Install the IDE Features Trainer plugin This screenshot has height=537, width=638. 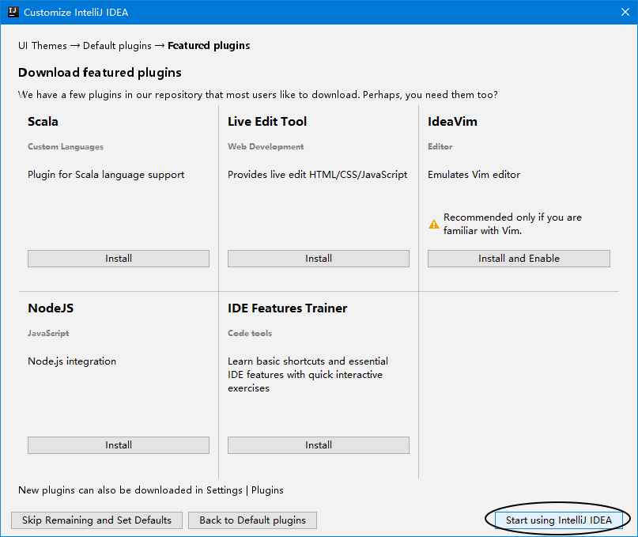click(x=319, y=445)
